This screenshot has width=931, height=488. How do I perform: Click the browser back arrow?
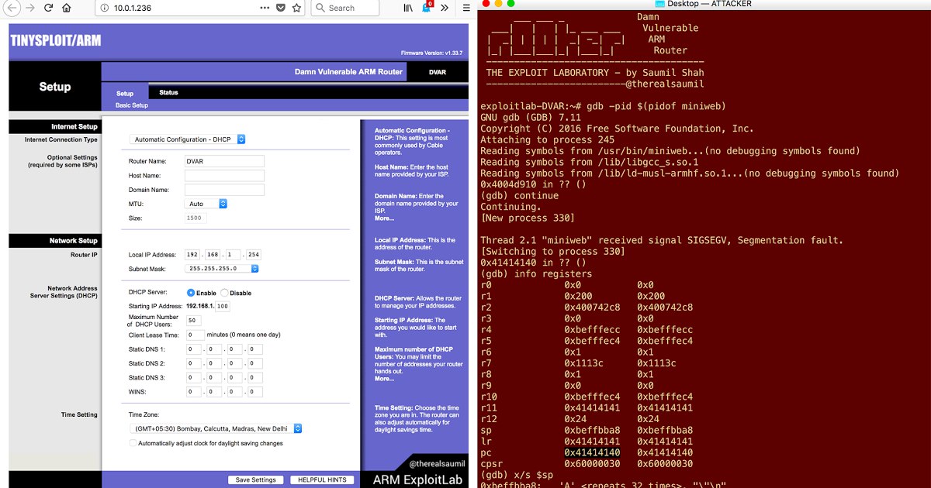pos(11,9)
